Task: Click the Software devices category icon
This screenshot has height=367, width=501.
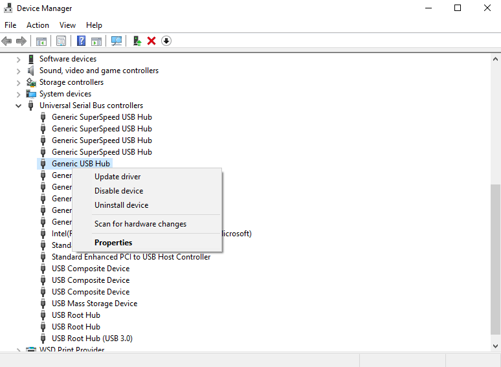Action: point(31,59)
